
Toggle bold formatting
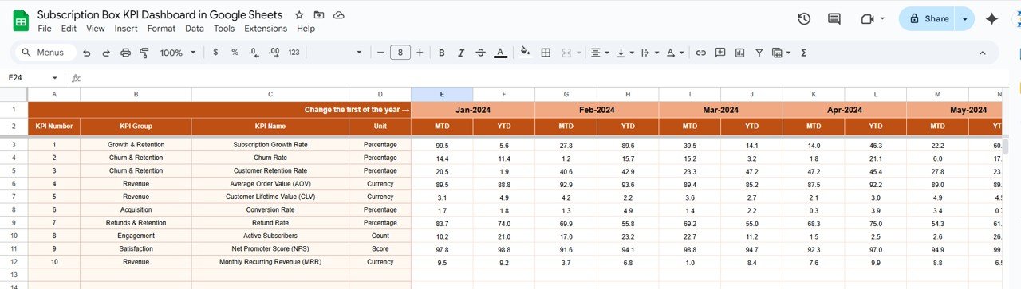click(441, 53)
